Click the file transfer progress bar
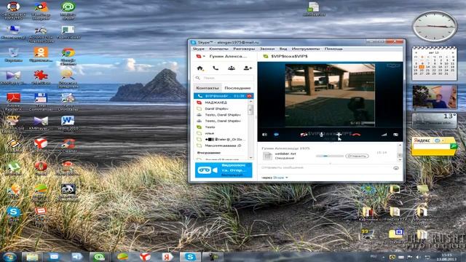 coord(329,156)
